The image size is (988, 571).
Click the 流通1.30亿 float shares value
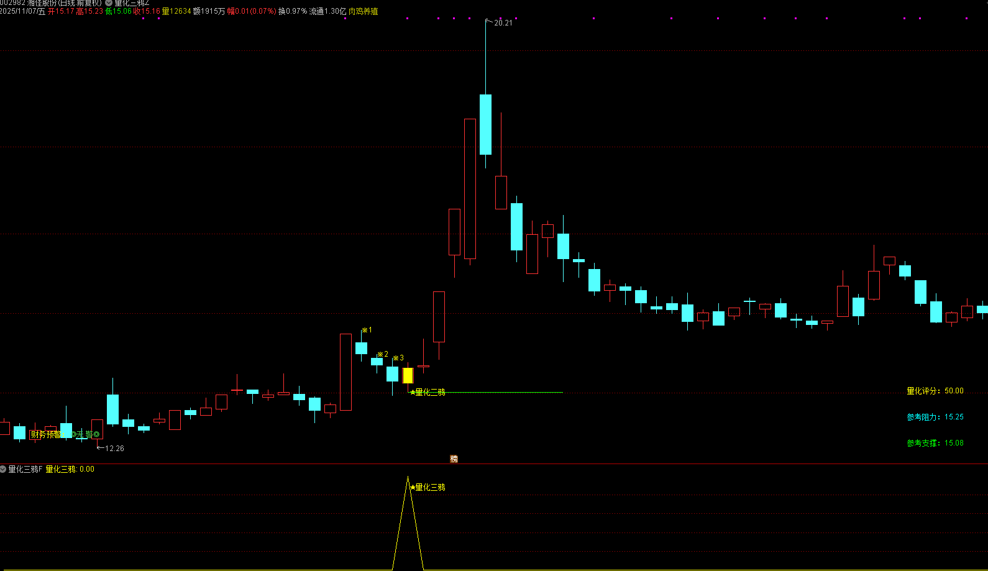(x=327, y=11)
